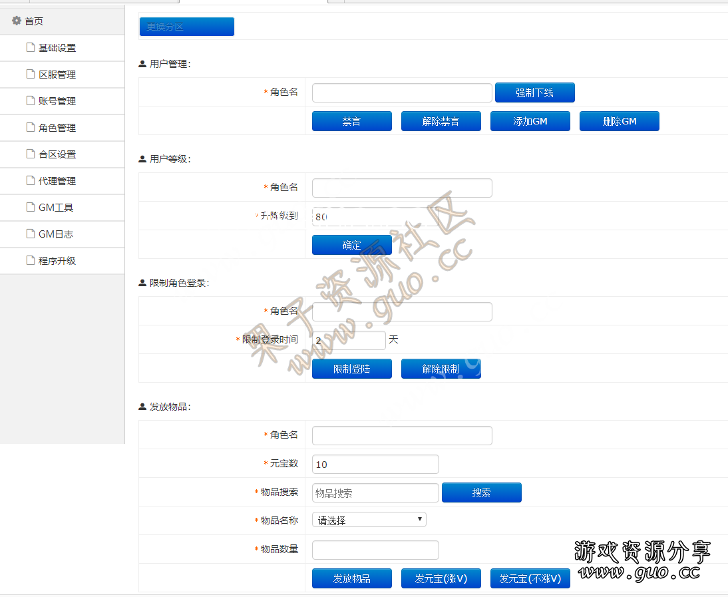Screen dimensions: 728x597
Task: Click the GM日志 page icon
Action: [30, 234]
